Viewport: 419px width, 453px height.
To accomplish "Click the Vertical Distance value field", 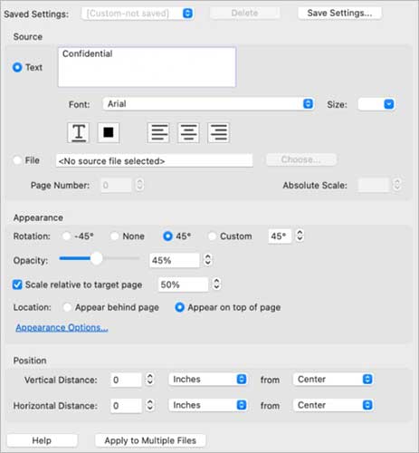I will tap(126, 380).
